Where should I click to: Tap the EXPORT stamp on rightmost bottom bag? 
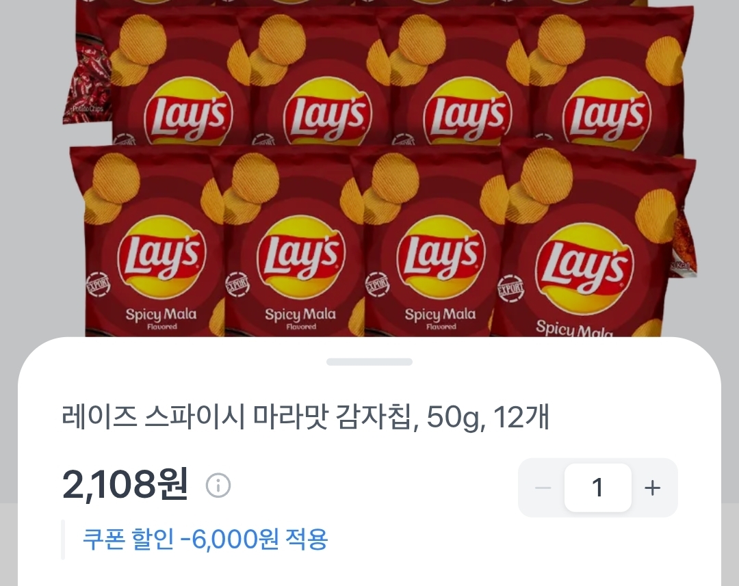(511, 288)
